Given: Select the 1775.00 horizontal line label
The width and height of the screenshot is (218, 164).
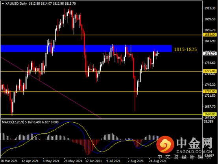Looking at the screenshot, I should [x=210, y=71].
